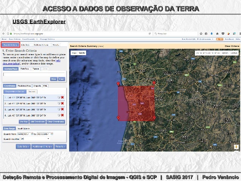Screen dimensions: 241x181
Task: Click the Data Sets » button at bottom
Action: click(23, 147)
